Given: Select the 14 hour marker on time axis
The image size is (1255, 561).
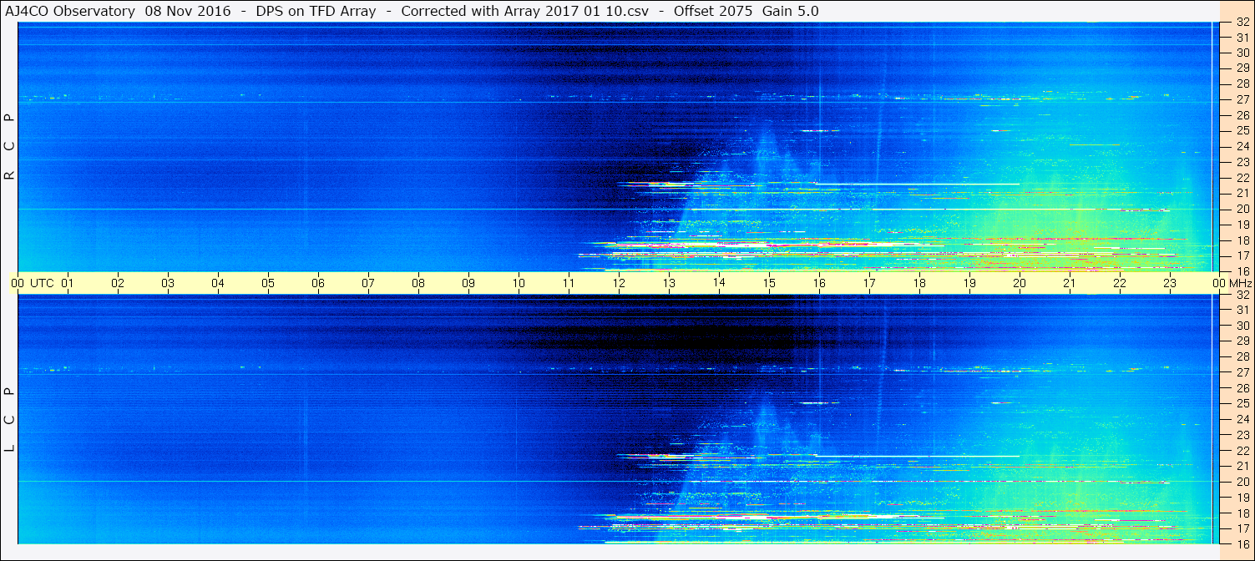Looking at the screenshot, I should click(719, 283).
